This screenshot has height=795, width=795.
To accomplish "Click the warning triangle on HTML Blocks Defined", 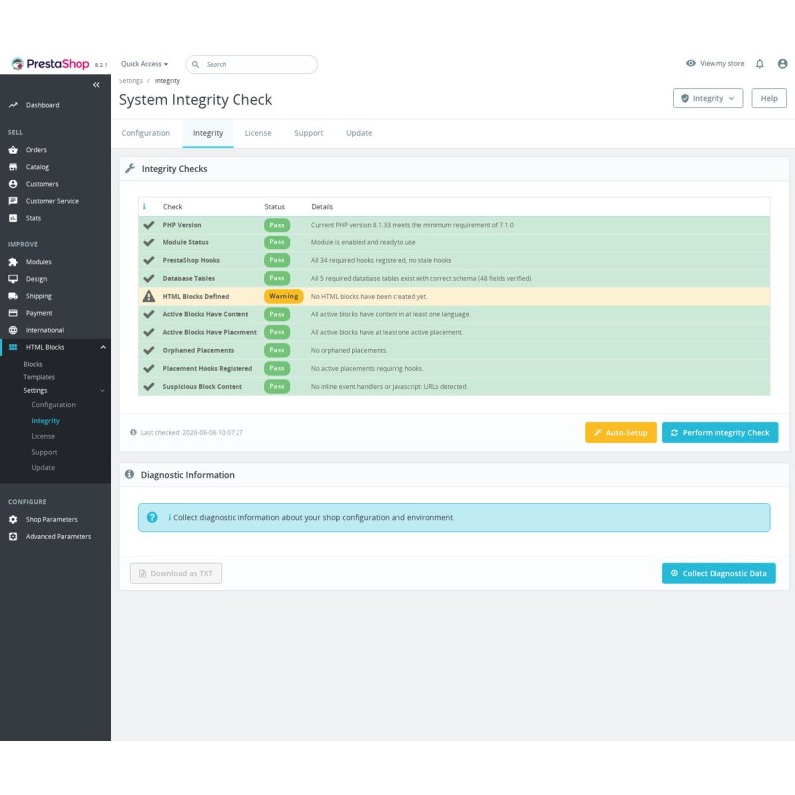I will click(148, 296).
